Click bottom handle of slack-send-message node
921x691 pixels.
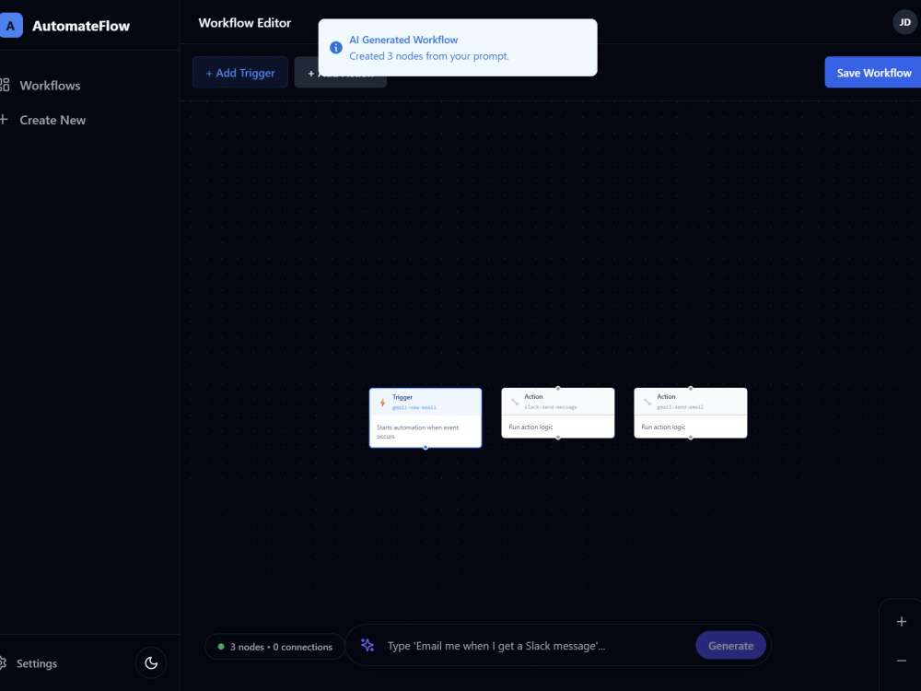click(x=558, y=438)
